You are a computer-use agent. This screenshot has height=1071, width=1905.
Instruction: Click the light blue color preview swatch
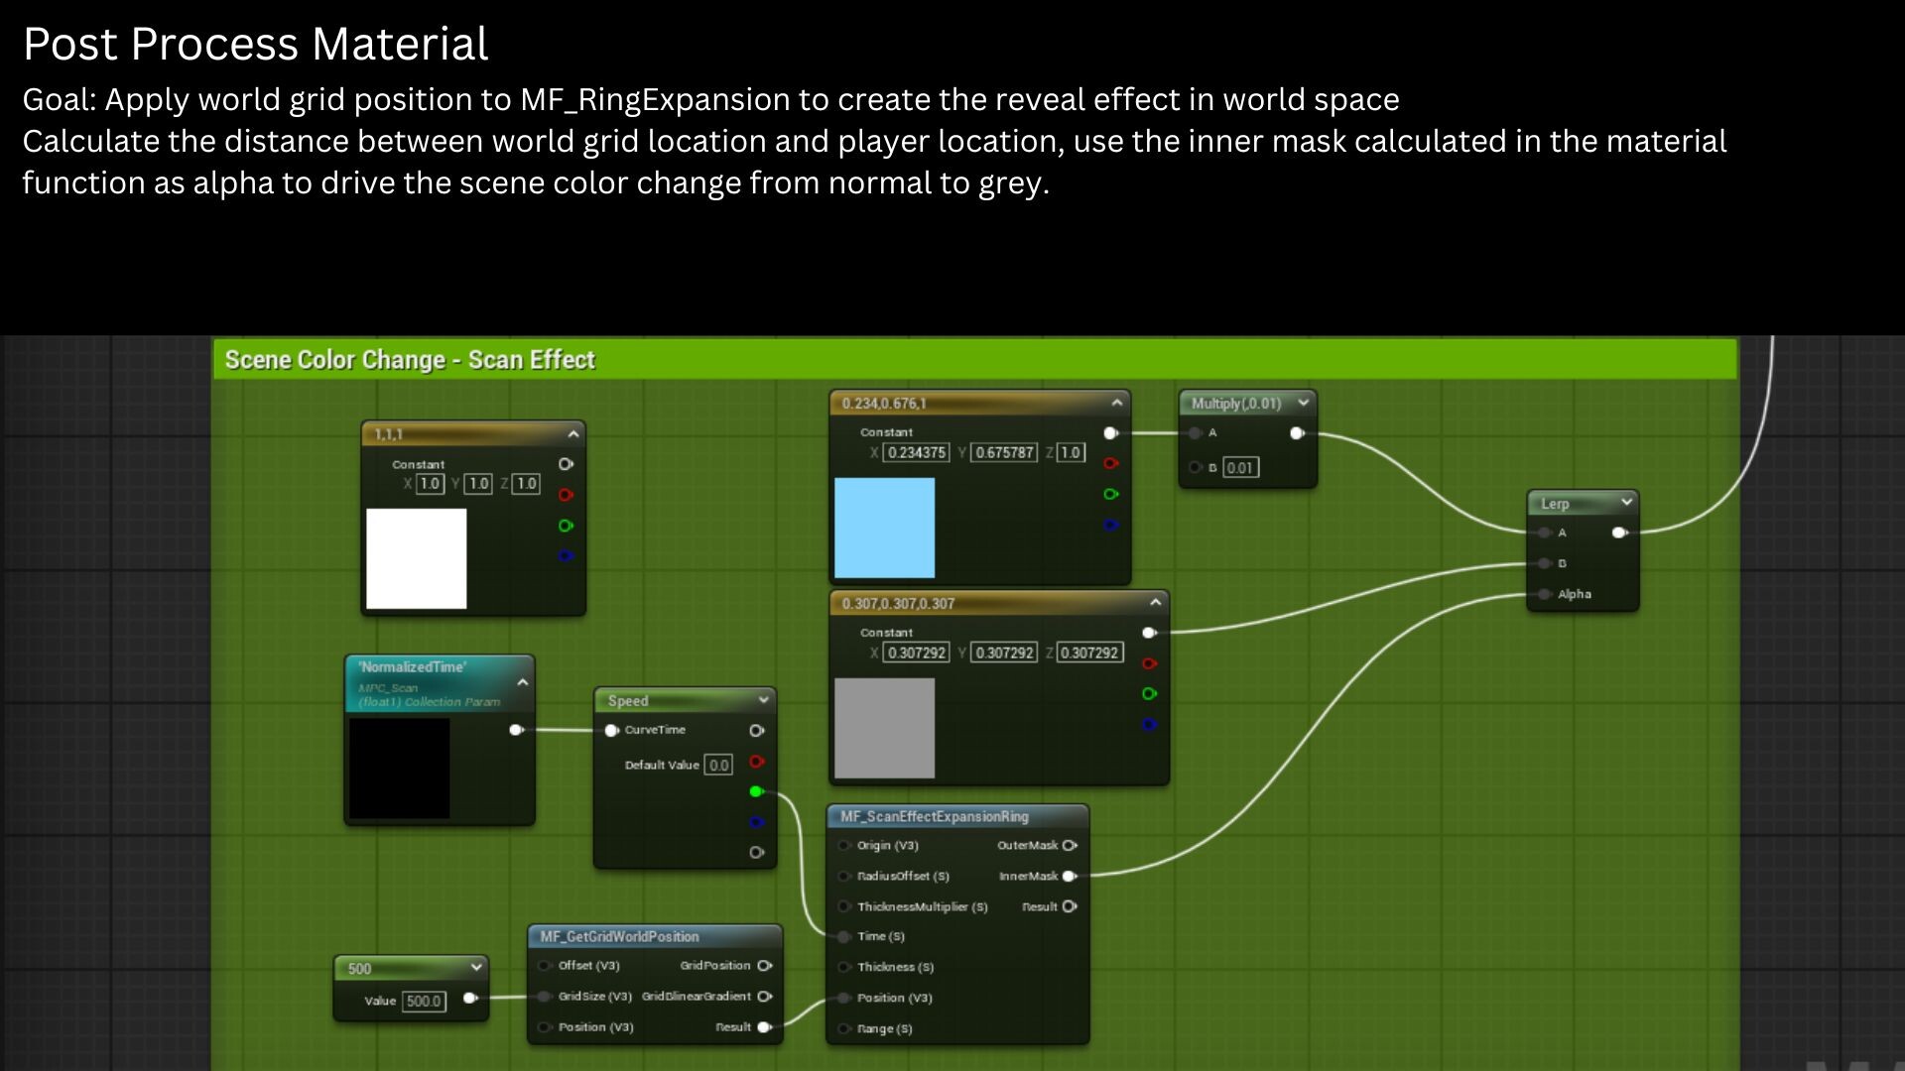(x=884, y=528)
